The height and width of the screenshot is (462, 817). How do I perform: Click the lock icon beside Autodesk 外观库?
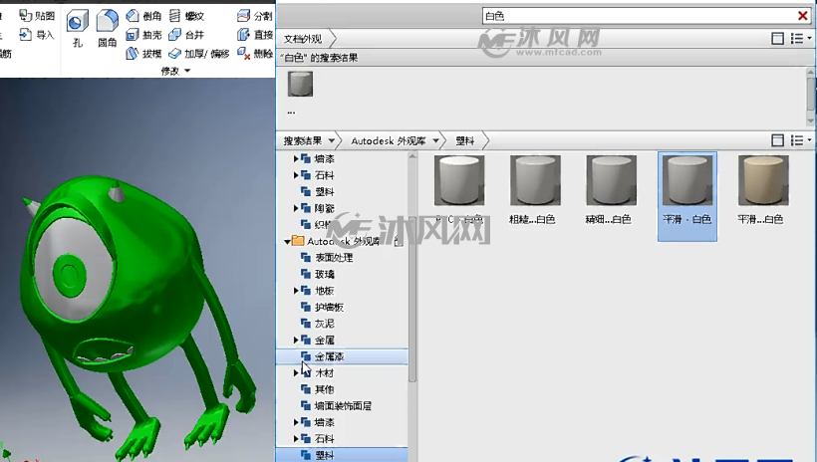[399, 241]
